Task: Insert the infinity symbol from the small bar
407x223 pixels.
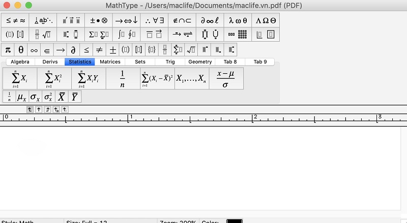Action: (34, 50)
